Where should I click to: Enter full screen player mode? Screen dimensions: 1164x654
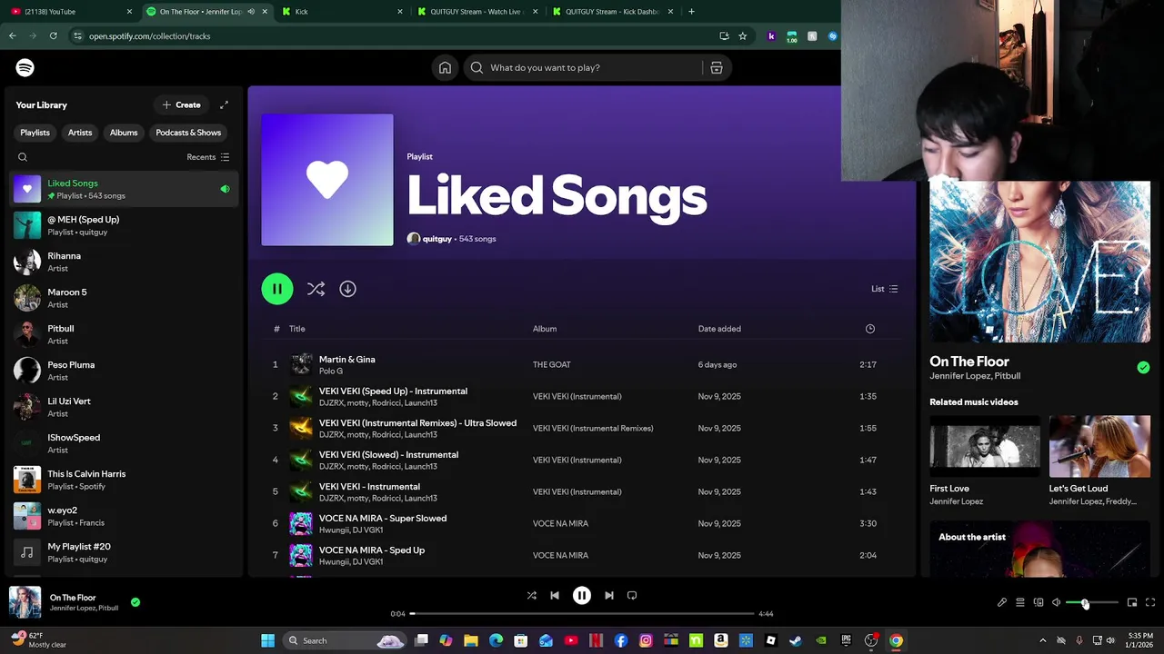1150,602
